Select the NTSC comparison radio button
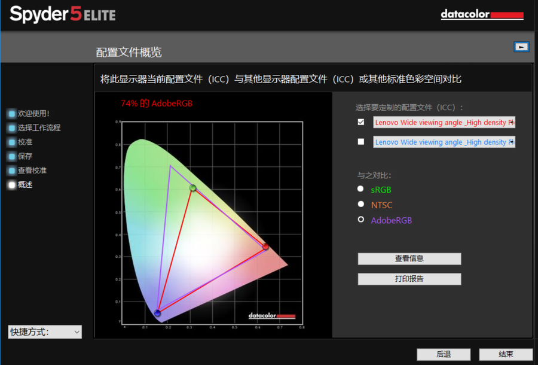Screen dimensions: 538x365 tap(360, 205)
